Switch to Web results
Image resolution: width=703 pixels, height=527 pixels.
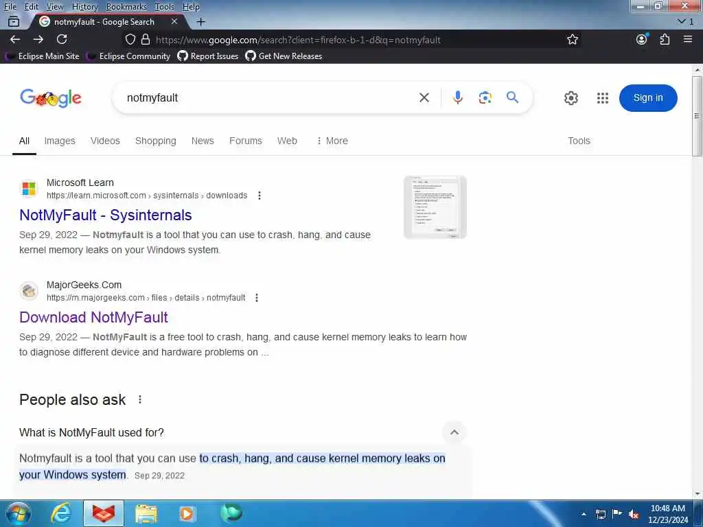287,141
